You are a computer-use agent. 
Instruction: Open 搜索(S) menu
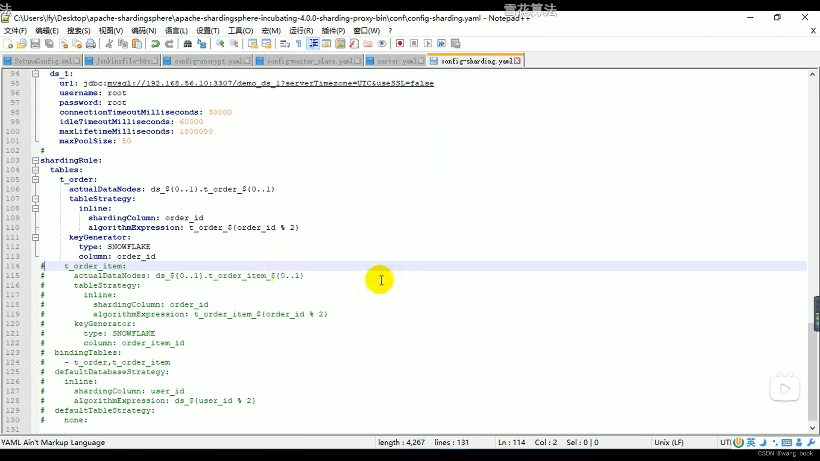[x=79, y=31]
